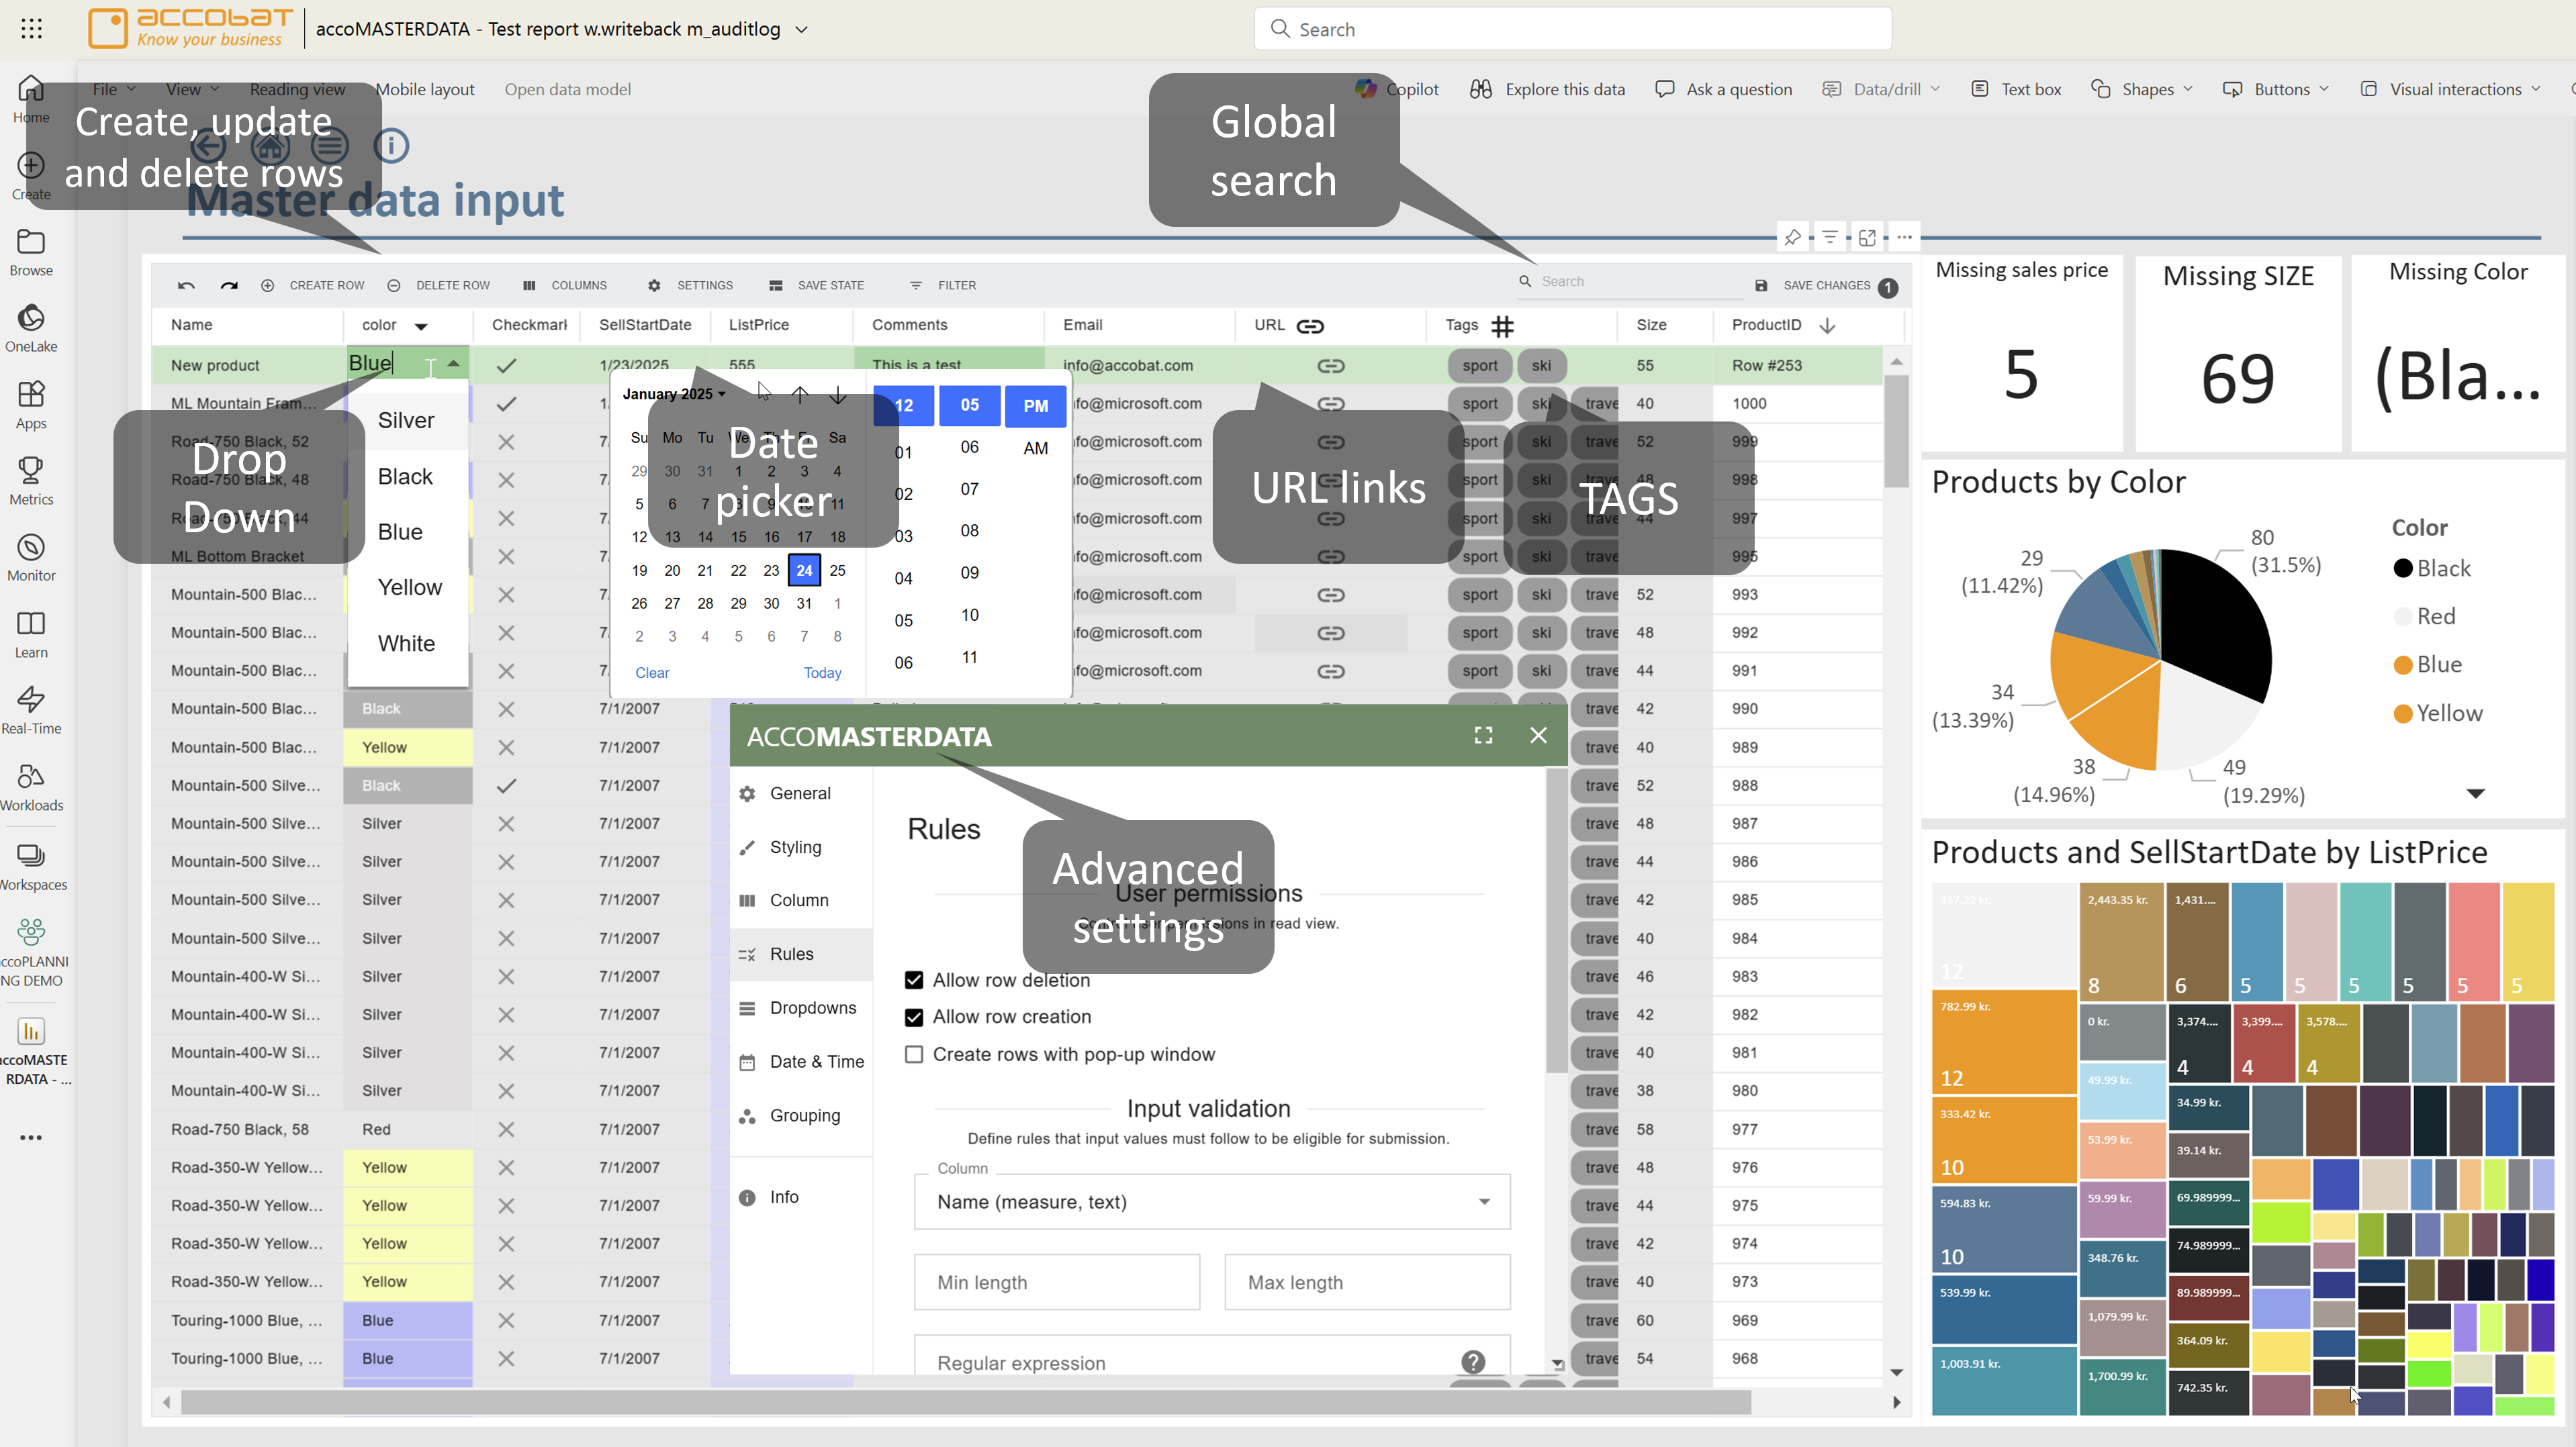Expand settings dialog to fullscreen

1483,736
